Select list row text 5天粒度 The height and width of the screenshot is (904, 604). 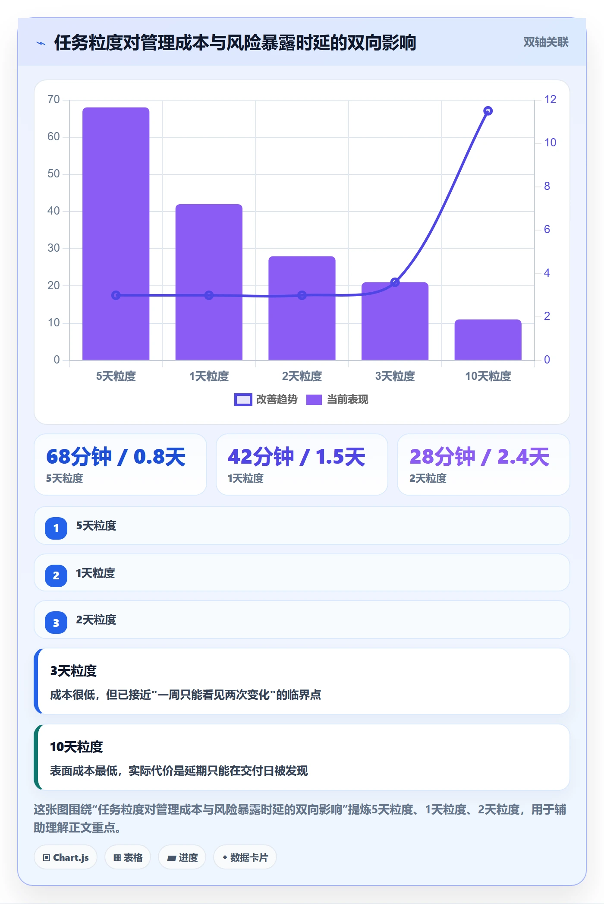(x=96, y=526)
